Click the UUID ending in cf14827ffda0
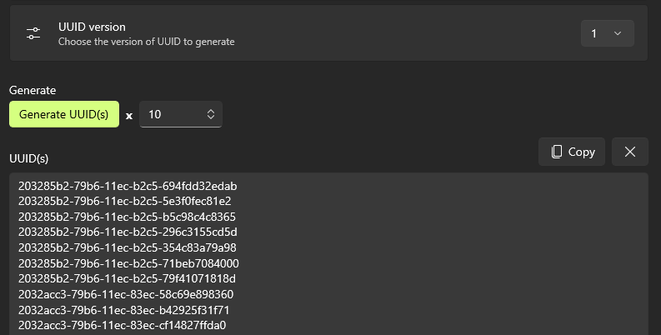 [123, 325]
